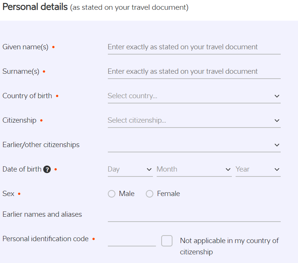The width and height of the screenshot is (298, 263).
Task: Open the Citizenship dropdown
Action: click(x=190, y=120)
